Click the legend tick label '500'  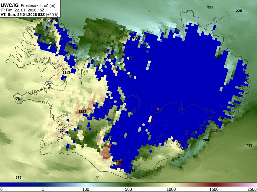click(128, 189)
